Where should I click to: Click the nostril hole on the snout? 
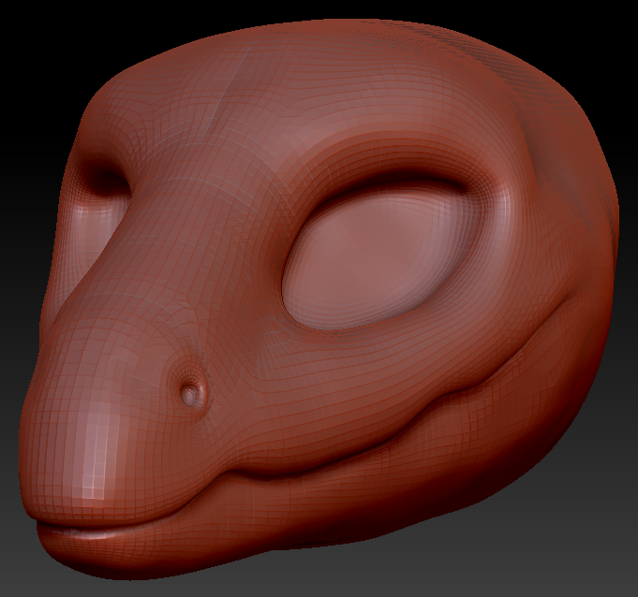191,393
